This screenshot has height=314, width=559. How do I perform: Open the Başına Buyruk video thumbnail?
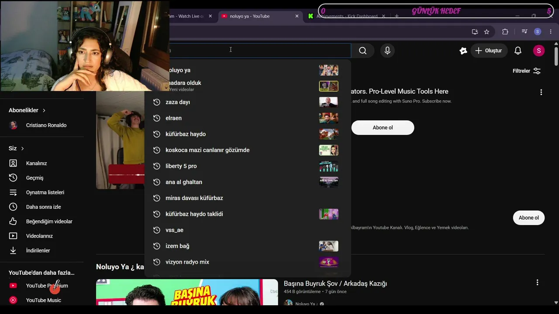187,292
